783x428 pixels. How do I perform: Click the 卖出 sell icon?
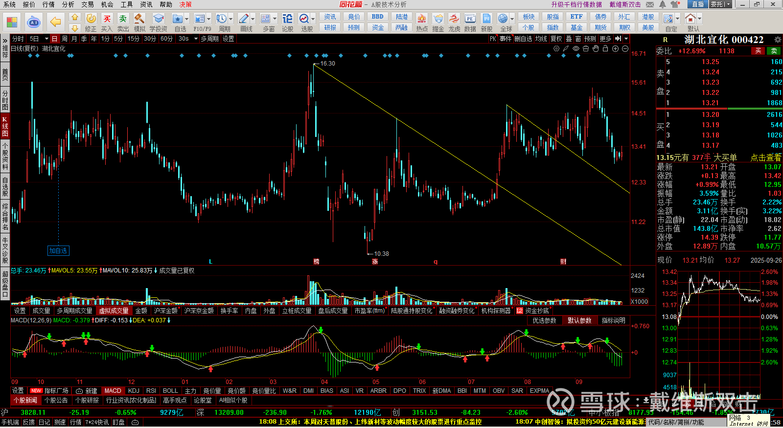123,19
